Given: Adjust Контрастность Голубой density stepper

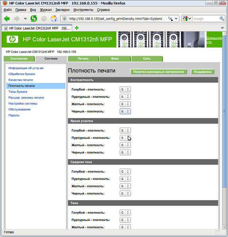Looking at the screenshot, I should point(125,90).
